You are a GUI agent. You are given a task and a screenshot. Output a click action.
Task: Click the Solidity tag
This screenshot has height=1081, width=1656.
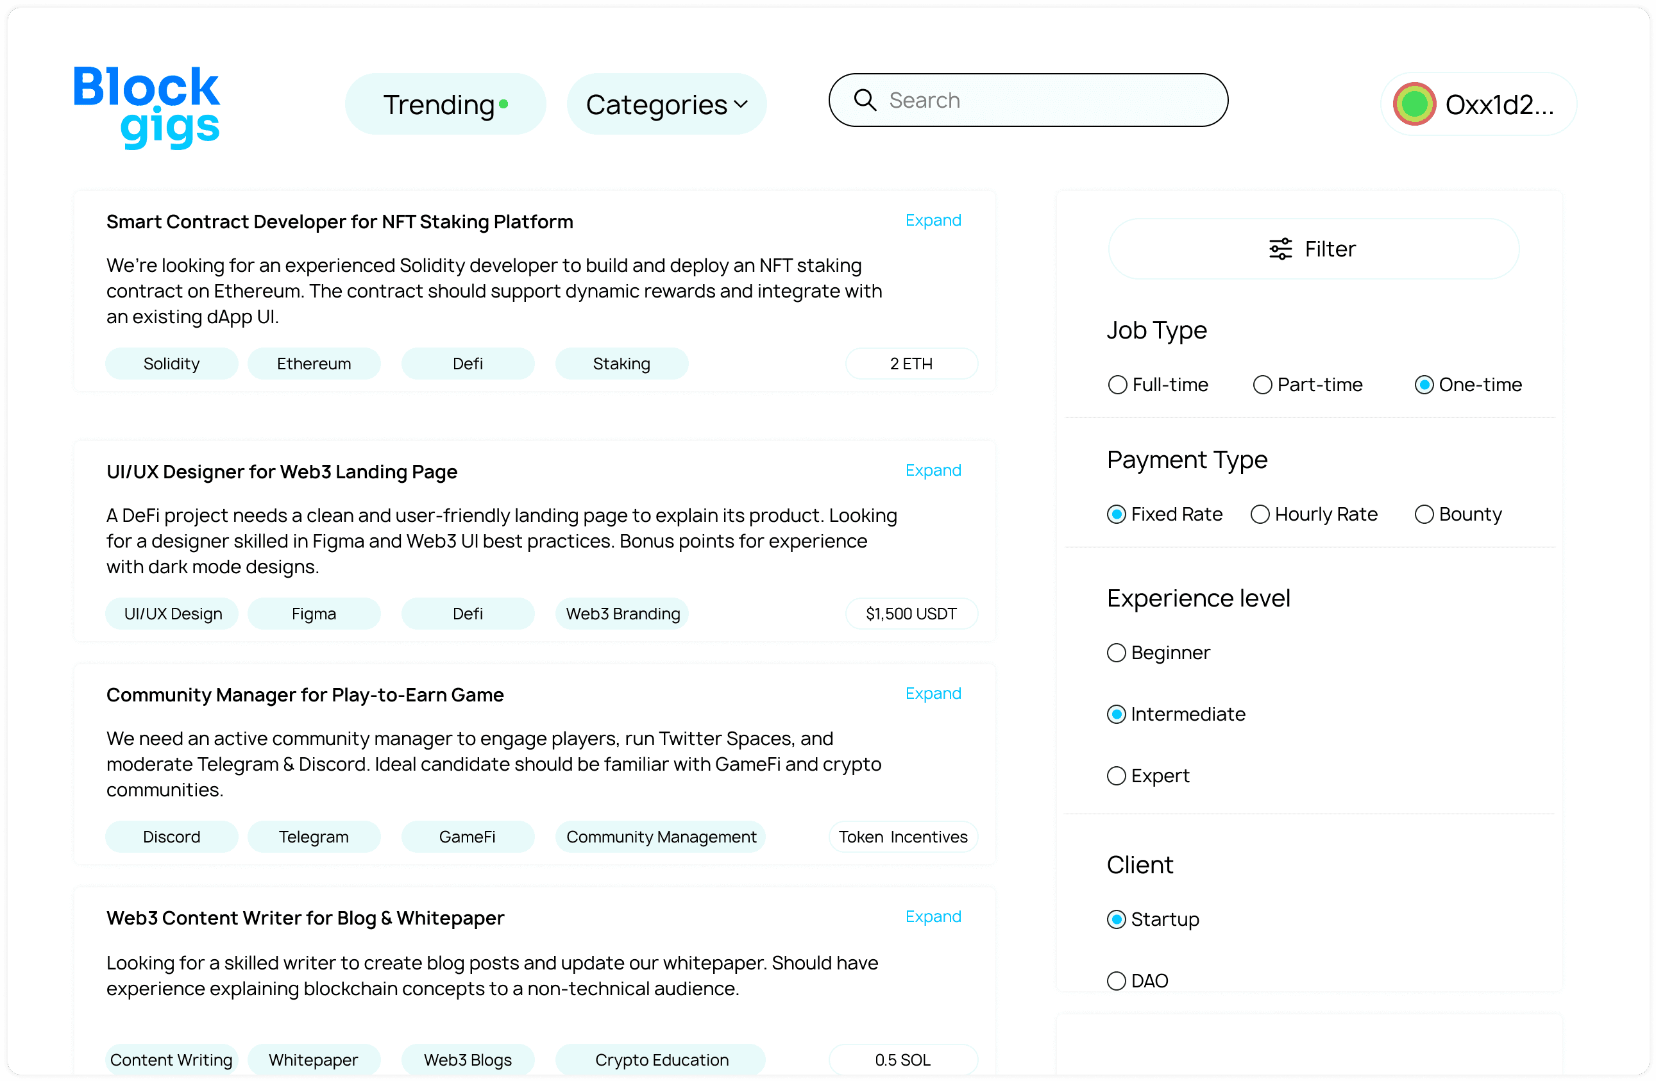point(171,364)
